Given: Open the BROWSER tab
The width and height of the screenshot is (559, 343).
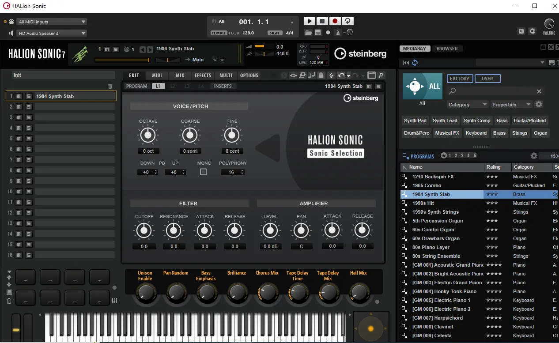Looking at the screenshot, I should point(448,49).
